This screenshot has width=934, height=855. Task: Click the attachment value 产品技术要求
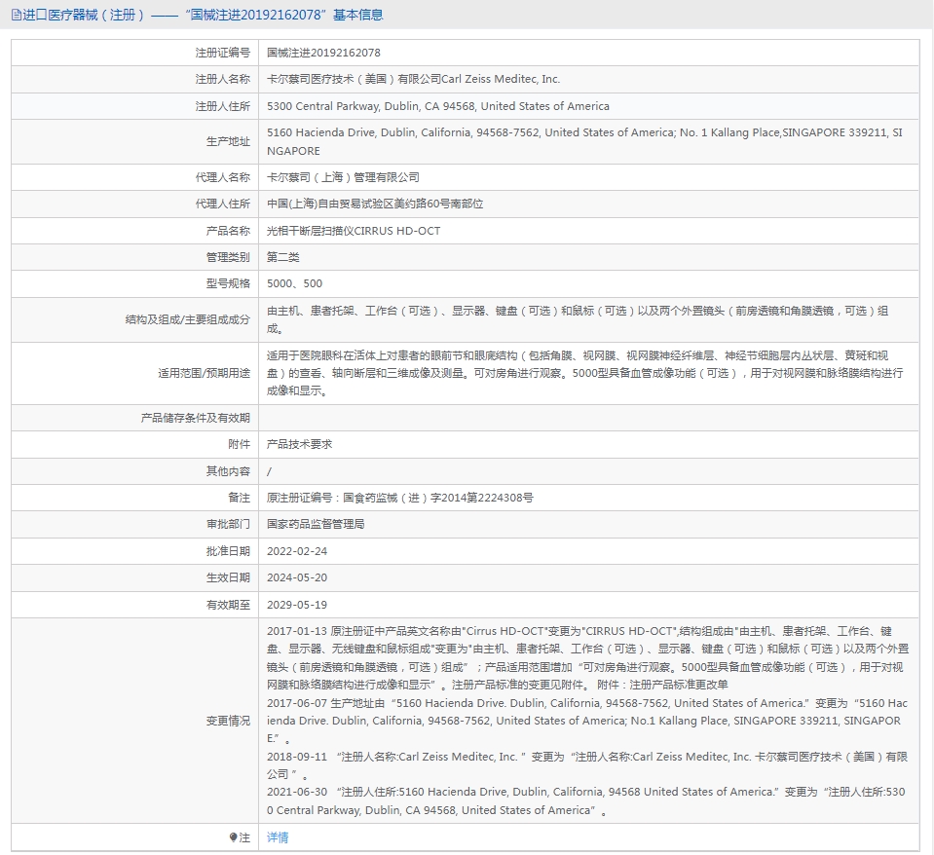[300, 444]
